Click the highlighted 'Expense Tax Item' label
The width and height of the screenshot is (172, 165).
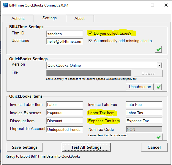pyautogui.click(x=104, y=121)
